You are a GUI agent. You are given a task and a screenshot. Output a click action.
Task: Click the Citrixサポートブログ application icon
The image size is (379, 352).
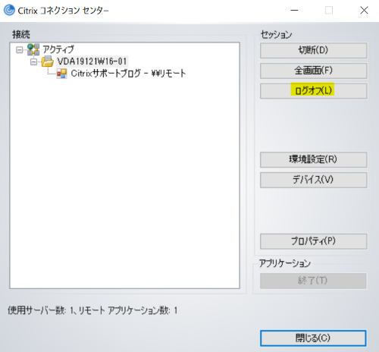(x=61, y=74)
